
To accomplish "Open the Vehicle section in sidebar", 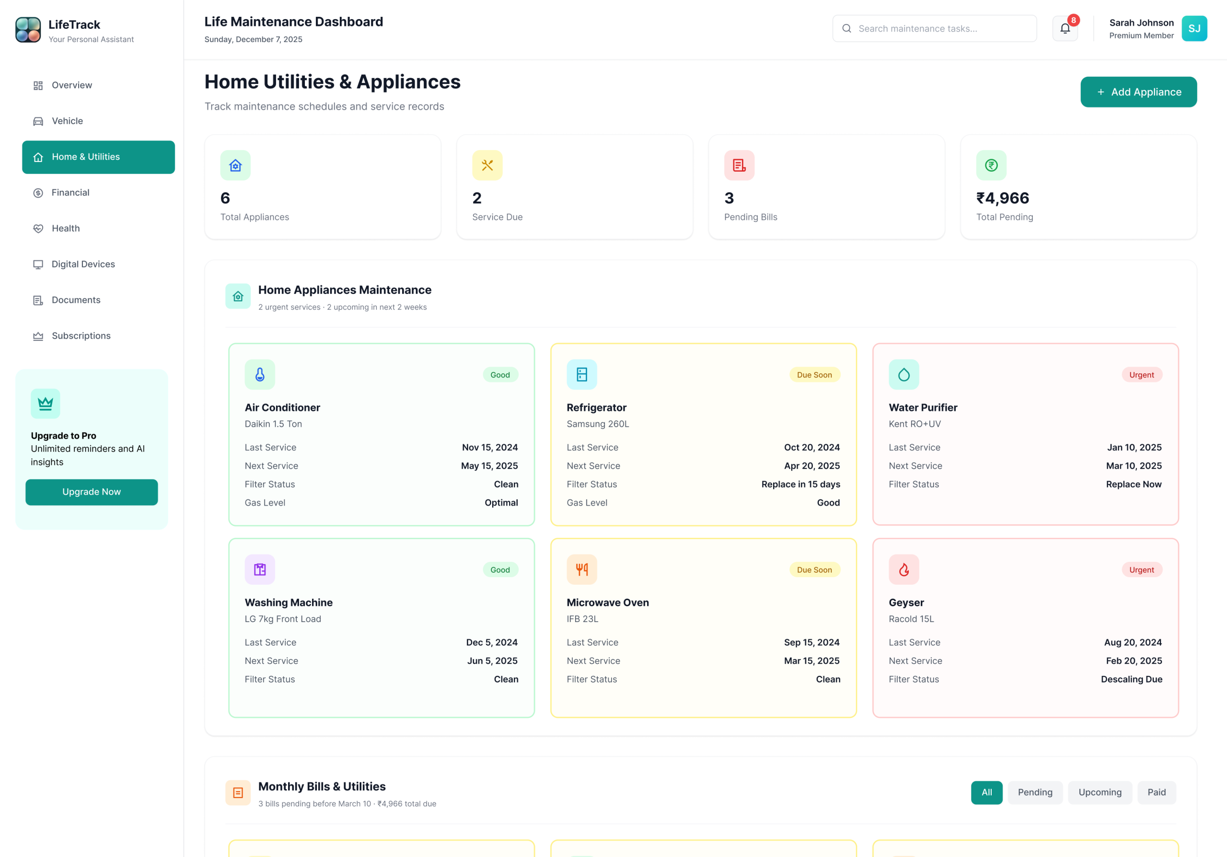I will tap(66, 121).
